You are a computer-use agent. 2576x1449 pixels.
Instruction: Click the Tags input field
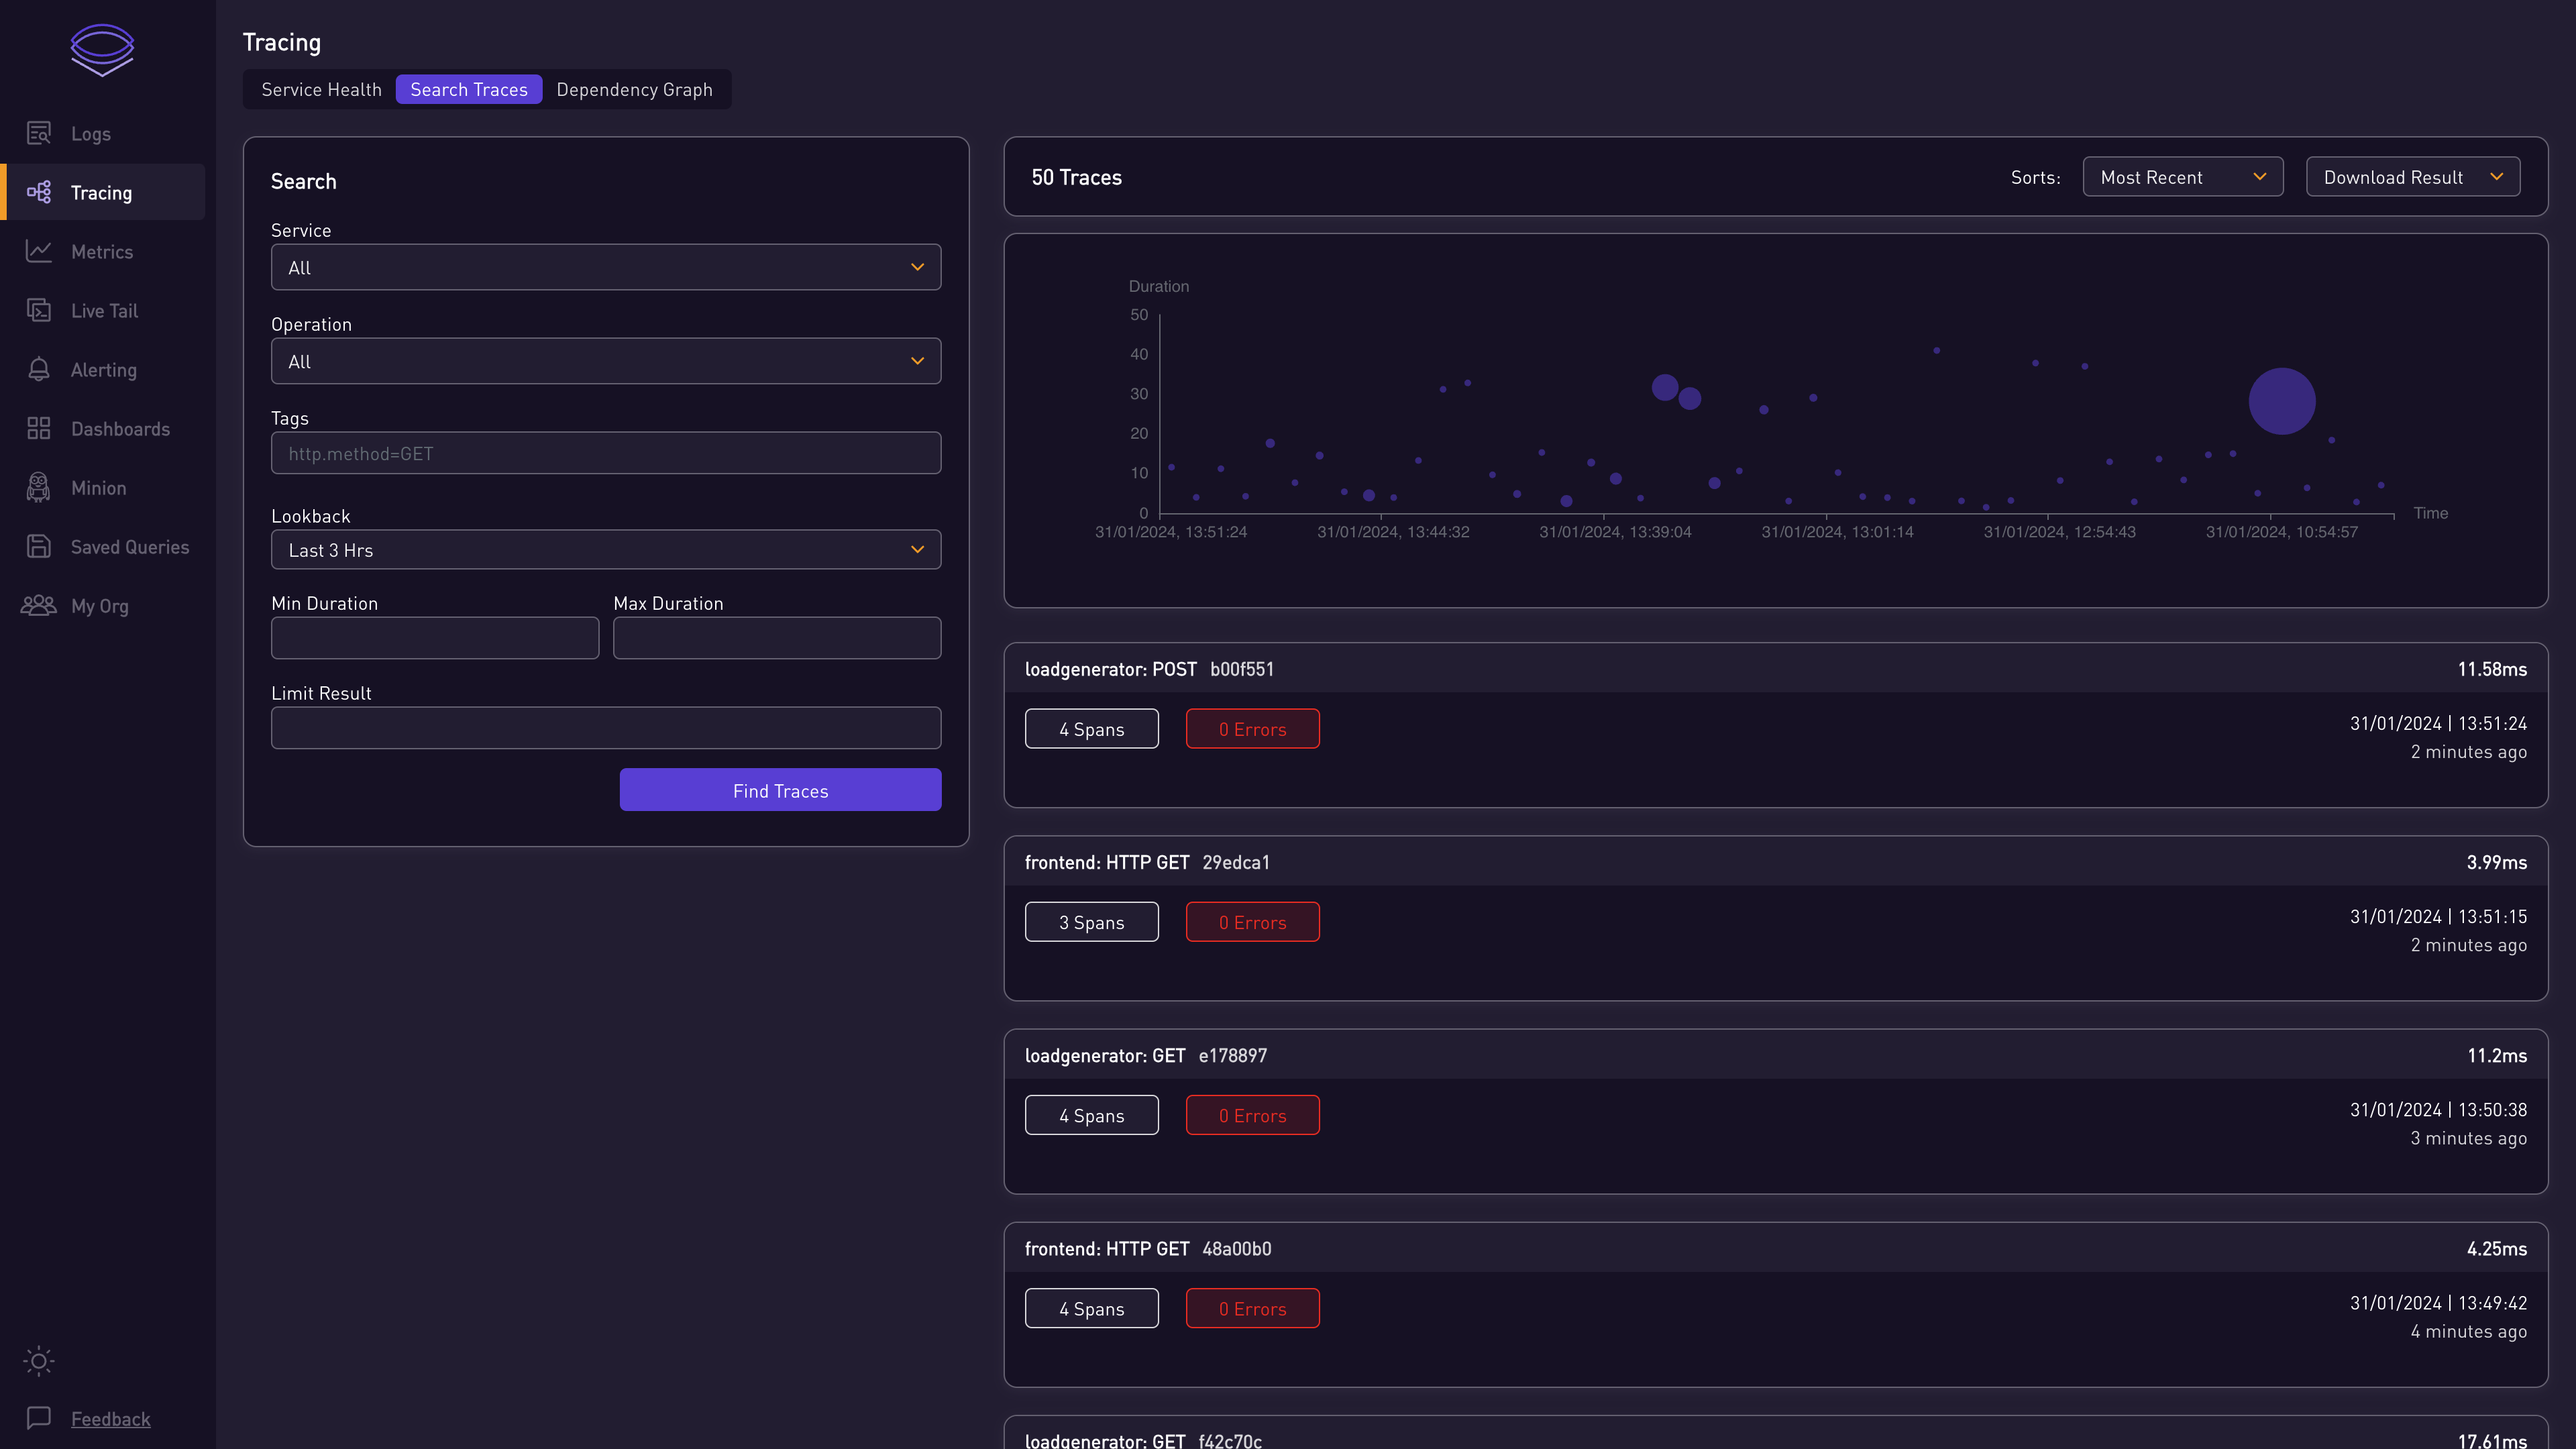coord(605,453)
